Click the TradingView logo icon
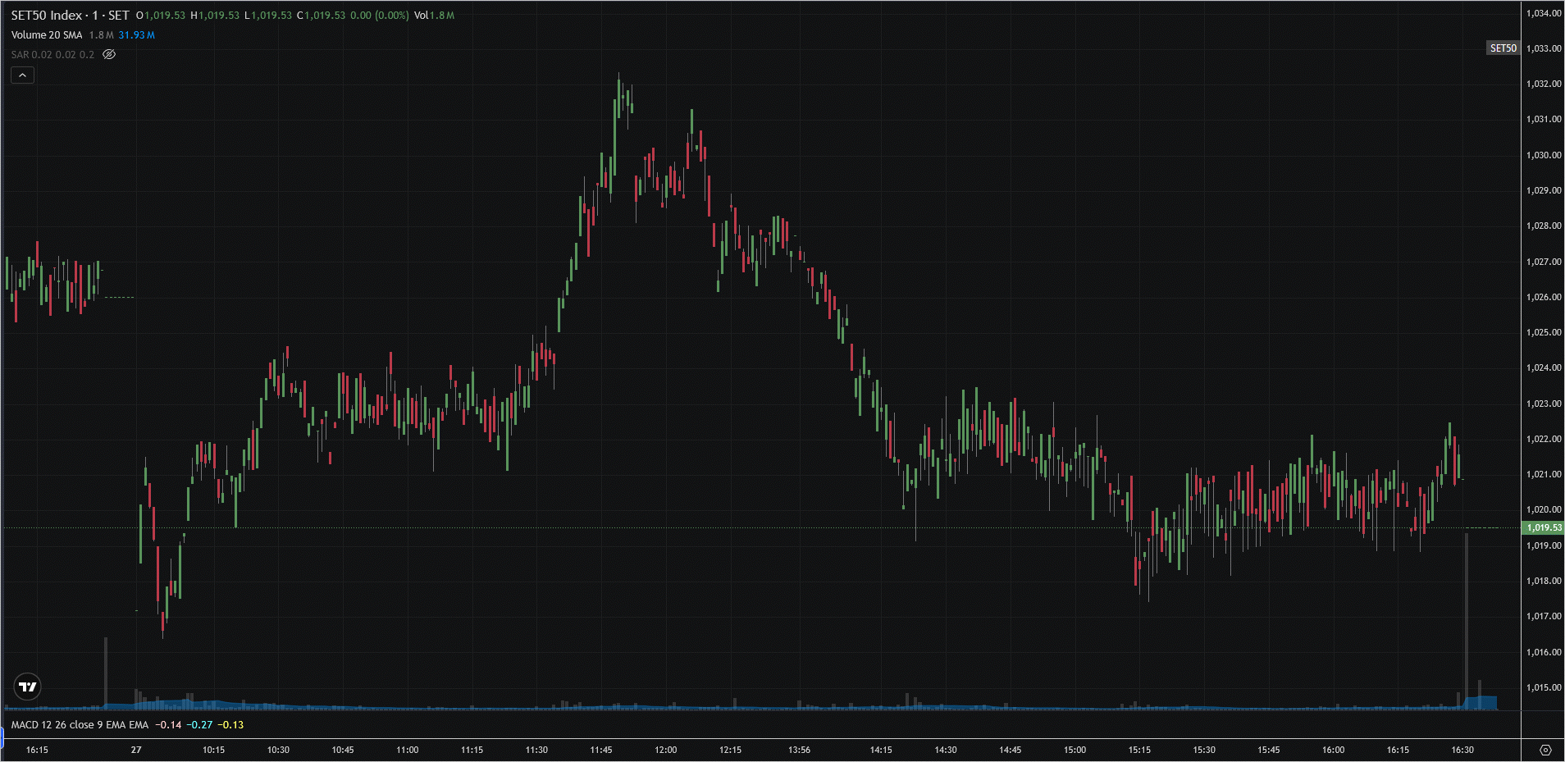The image size is (1565, 762). 28,687
